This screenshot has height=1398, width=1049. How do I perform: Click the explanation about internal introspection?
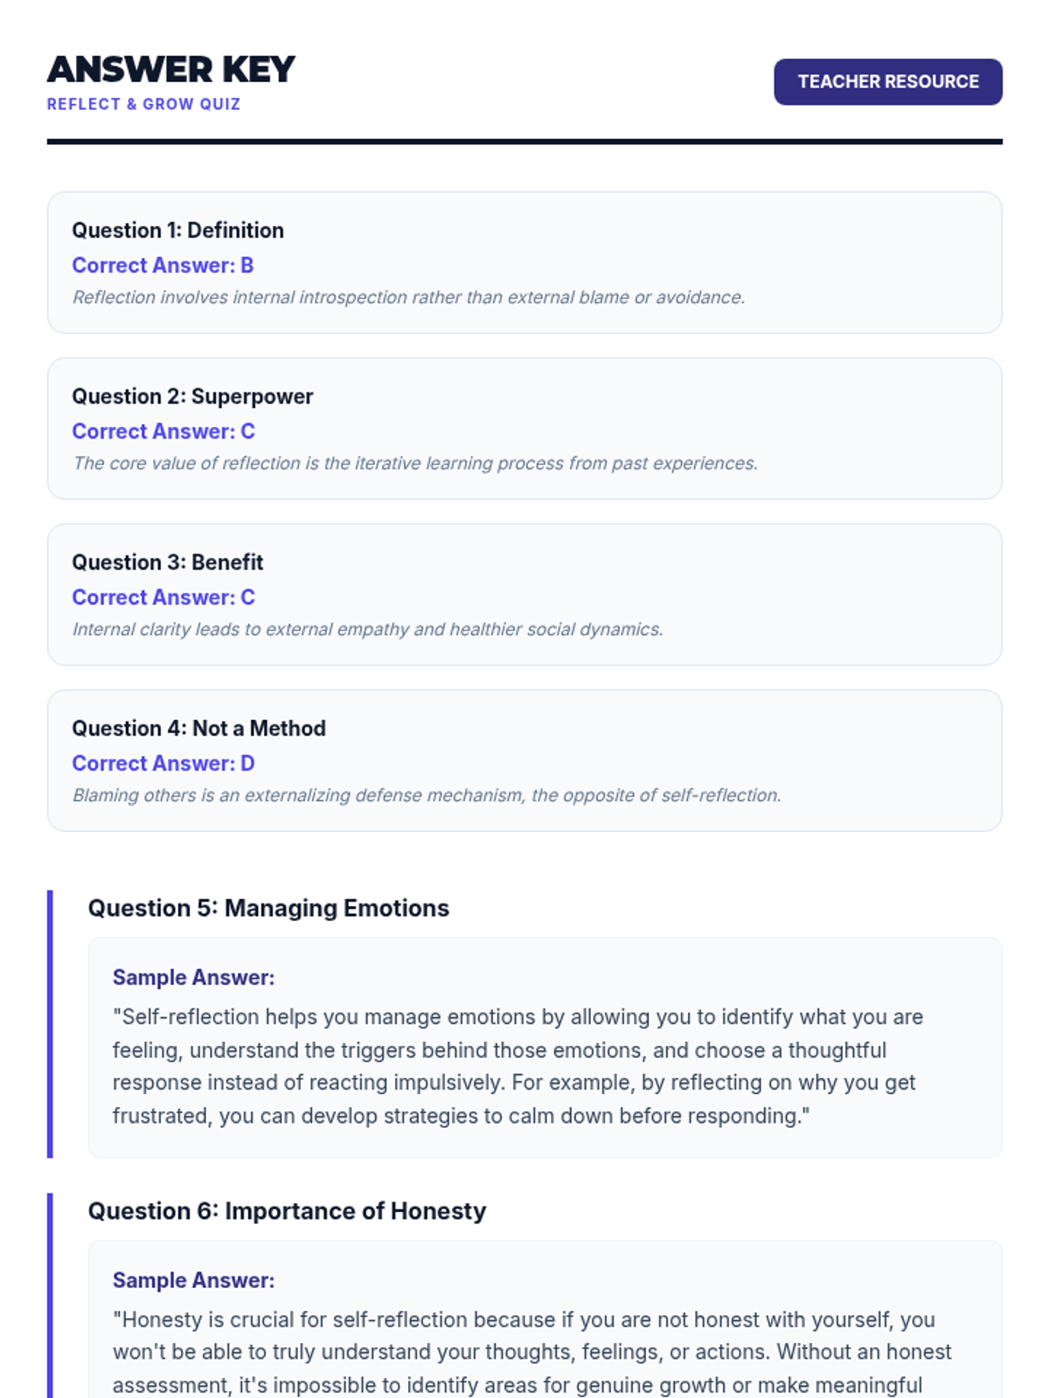(x=408, y=298)
